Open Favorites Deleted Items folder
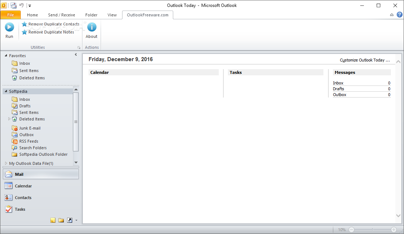The width and height of the screenshot is (404, 234). click(x=28, y=78)
